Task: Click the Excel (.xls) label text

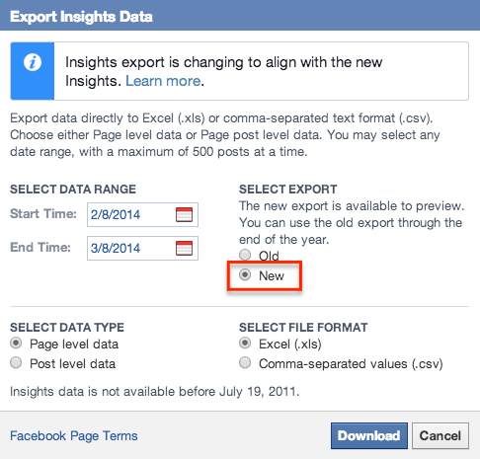Action: (x=290, y=344)
